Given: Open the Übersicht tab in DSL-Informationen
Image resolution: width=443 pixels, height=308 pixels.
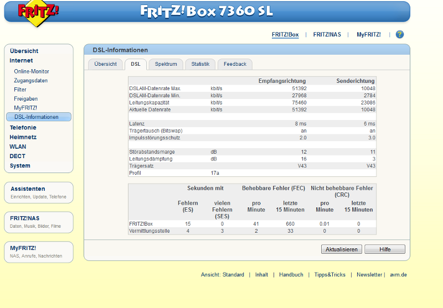Looking at the screenshot, I should click(105, 64).
